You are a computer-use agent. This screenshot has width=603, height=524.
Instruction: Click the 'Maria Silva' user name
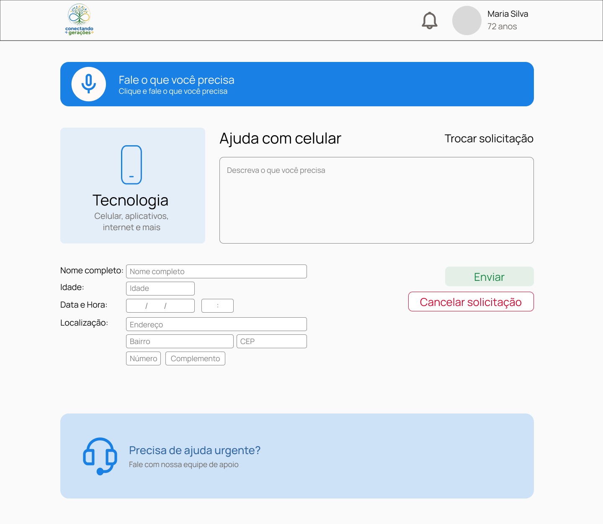tap(508, 14)
